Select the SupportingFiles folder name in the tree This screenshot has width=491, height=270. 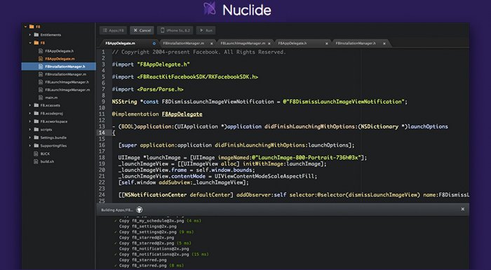click(x=53, y=146)
